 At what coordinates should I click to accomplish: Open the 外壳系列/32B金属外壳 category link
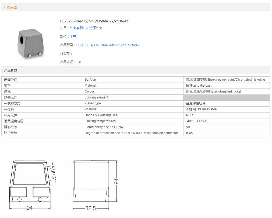pos(86,28)
